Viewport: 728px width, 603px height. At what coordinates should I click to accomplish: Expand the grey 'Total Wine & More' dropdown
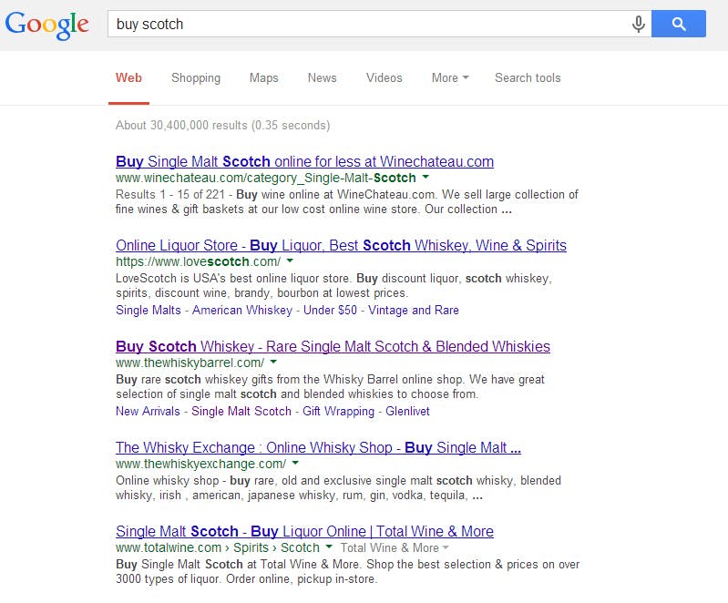coord(395,547)
